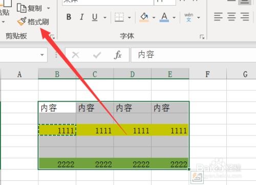Select cell 2222 in column D
Image resolution: width=256 pixels, height=185 pixels.
click(133, 164)
